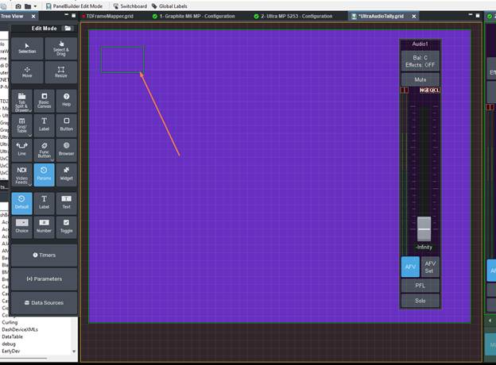Toggle PFL on Audio1 channel
496x365 pixels.
420,286
